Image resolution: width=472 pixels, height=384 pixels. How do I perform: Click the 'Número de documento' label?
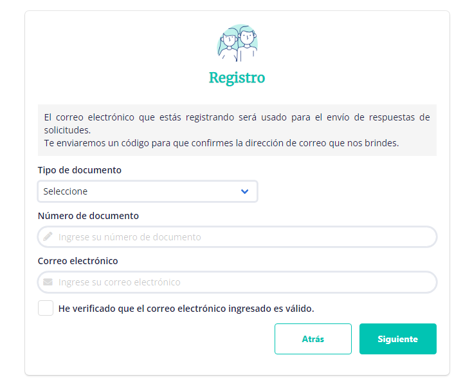[88, 216]
